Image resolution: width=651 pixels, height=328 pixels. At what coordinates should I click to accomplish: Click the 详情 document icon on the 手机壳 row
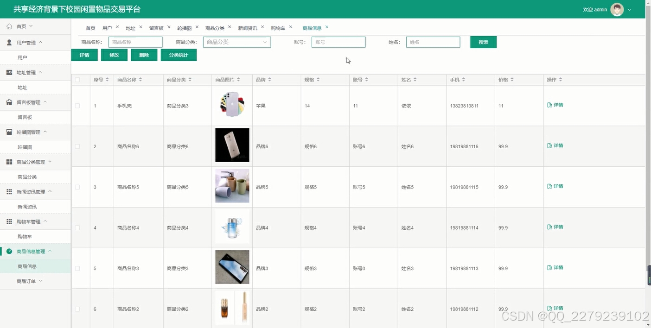tap(549, 105)
